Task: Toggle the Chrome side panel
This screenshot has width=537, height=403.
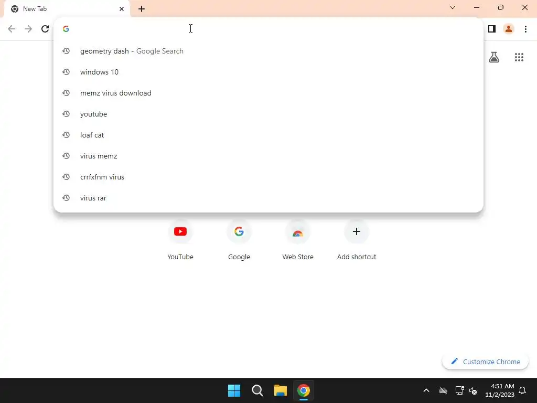Action: point(492,29)
